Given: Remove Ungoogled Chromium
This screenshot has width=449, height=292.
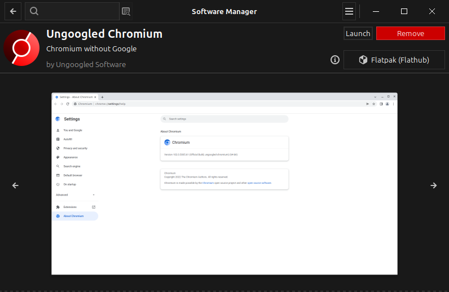Looking at the screenshot, I should 410,33.
